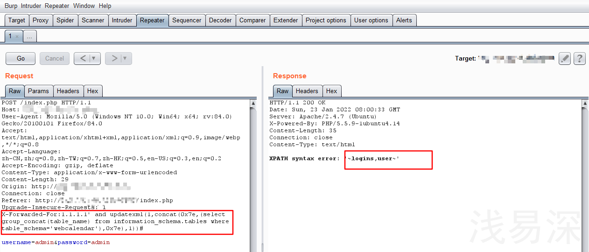Open the back history dropdown arrow

95,58
